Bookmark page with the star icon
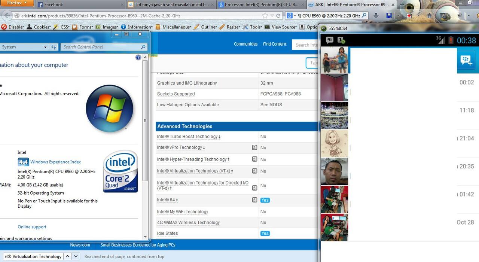The height and width of the screenshot is (262, 479). [x=265, y=16]
